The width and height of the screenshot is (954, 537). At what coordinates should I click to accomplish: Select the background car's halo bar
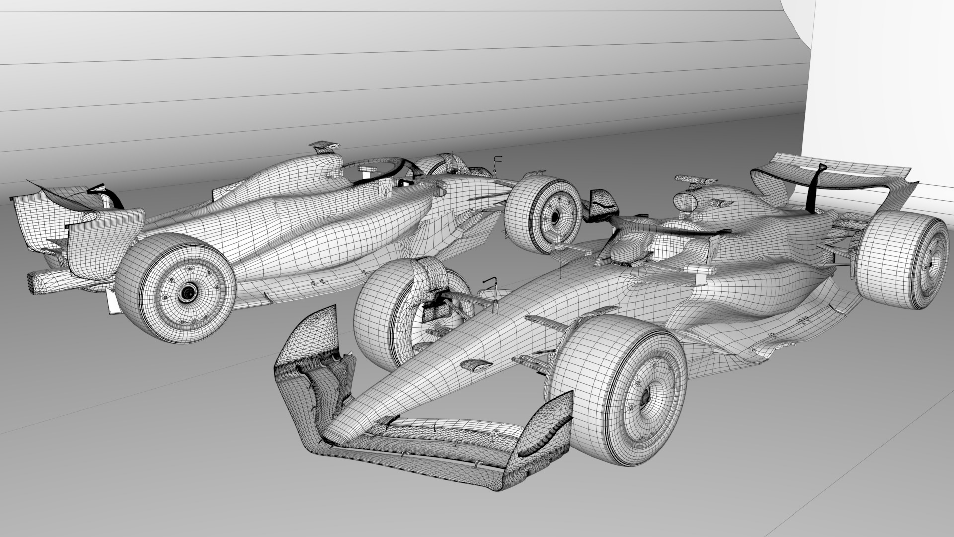pyautogui.click(x=382, y=169)
